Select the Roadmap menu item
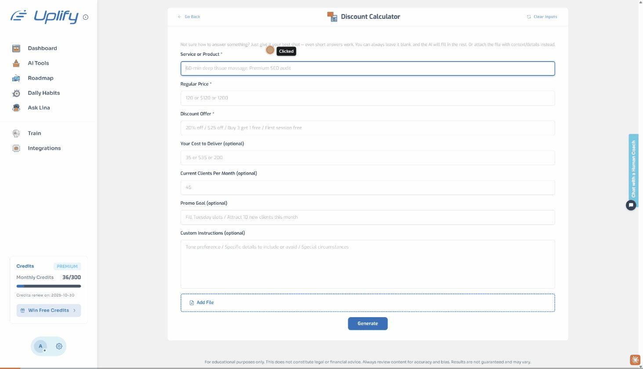The image size is (643, 369). (x=40, y=78)
